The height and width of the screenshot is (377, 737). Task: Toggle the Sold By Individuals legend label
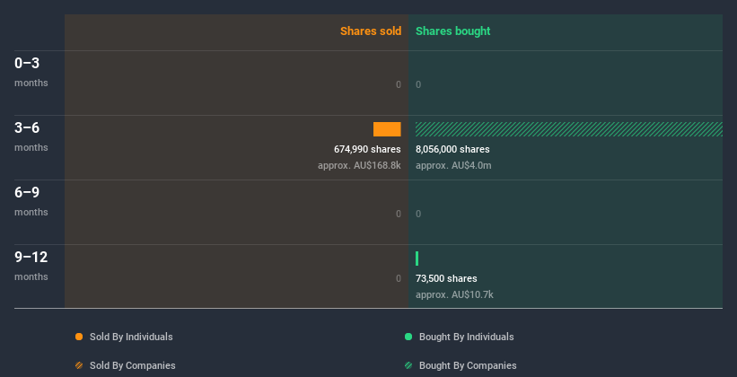tap(131, 337)
